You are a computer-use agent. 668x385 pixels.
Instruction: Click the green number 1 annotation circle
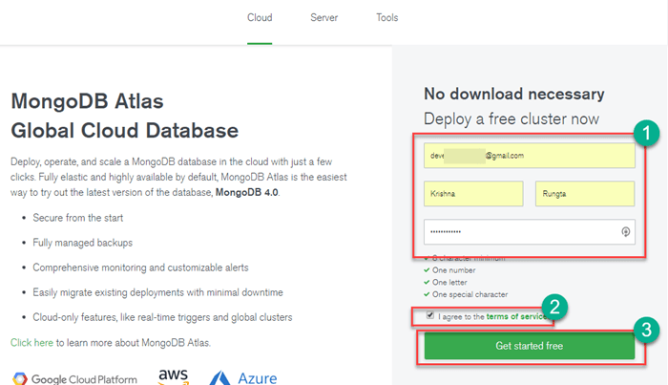click(x=648, y=134)
